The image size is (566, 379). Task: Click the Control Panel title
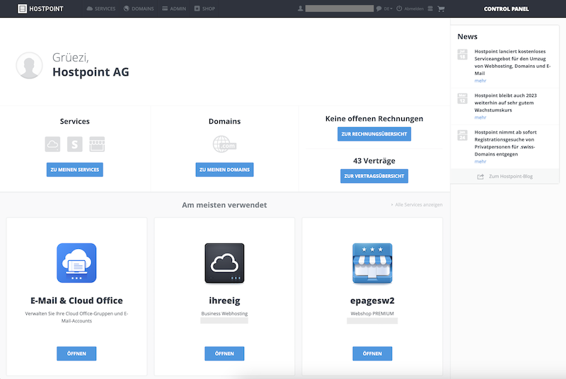point(506,8)
